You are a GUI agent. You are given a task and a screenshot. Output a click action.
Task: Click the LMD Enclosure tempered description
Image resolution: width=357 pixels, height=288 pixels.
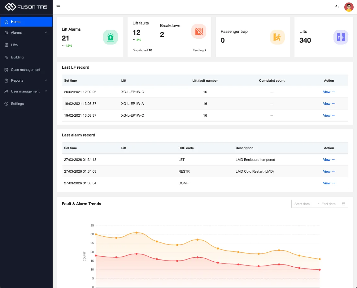click(x=255, y=160)
